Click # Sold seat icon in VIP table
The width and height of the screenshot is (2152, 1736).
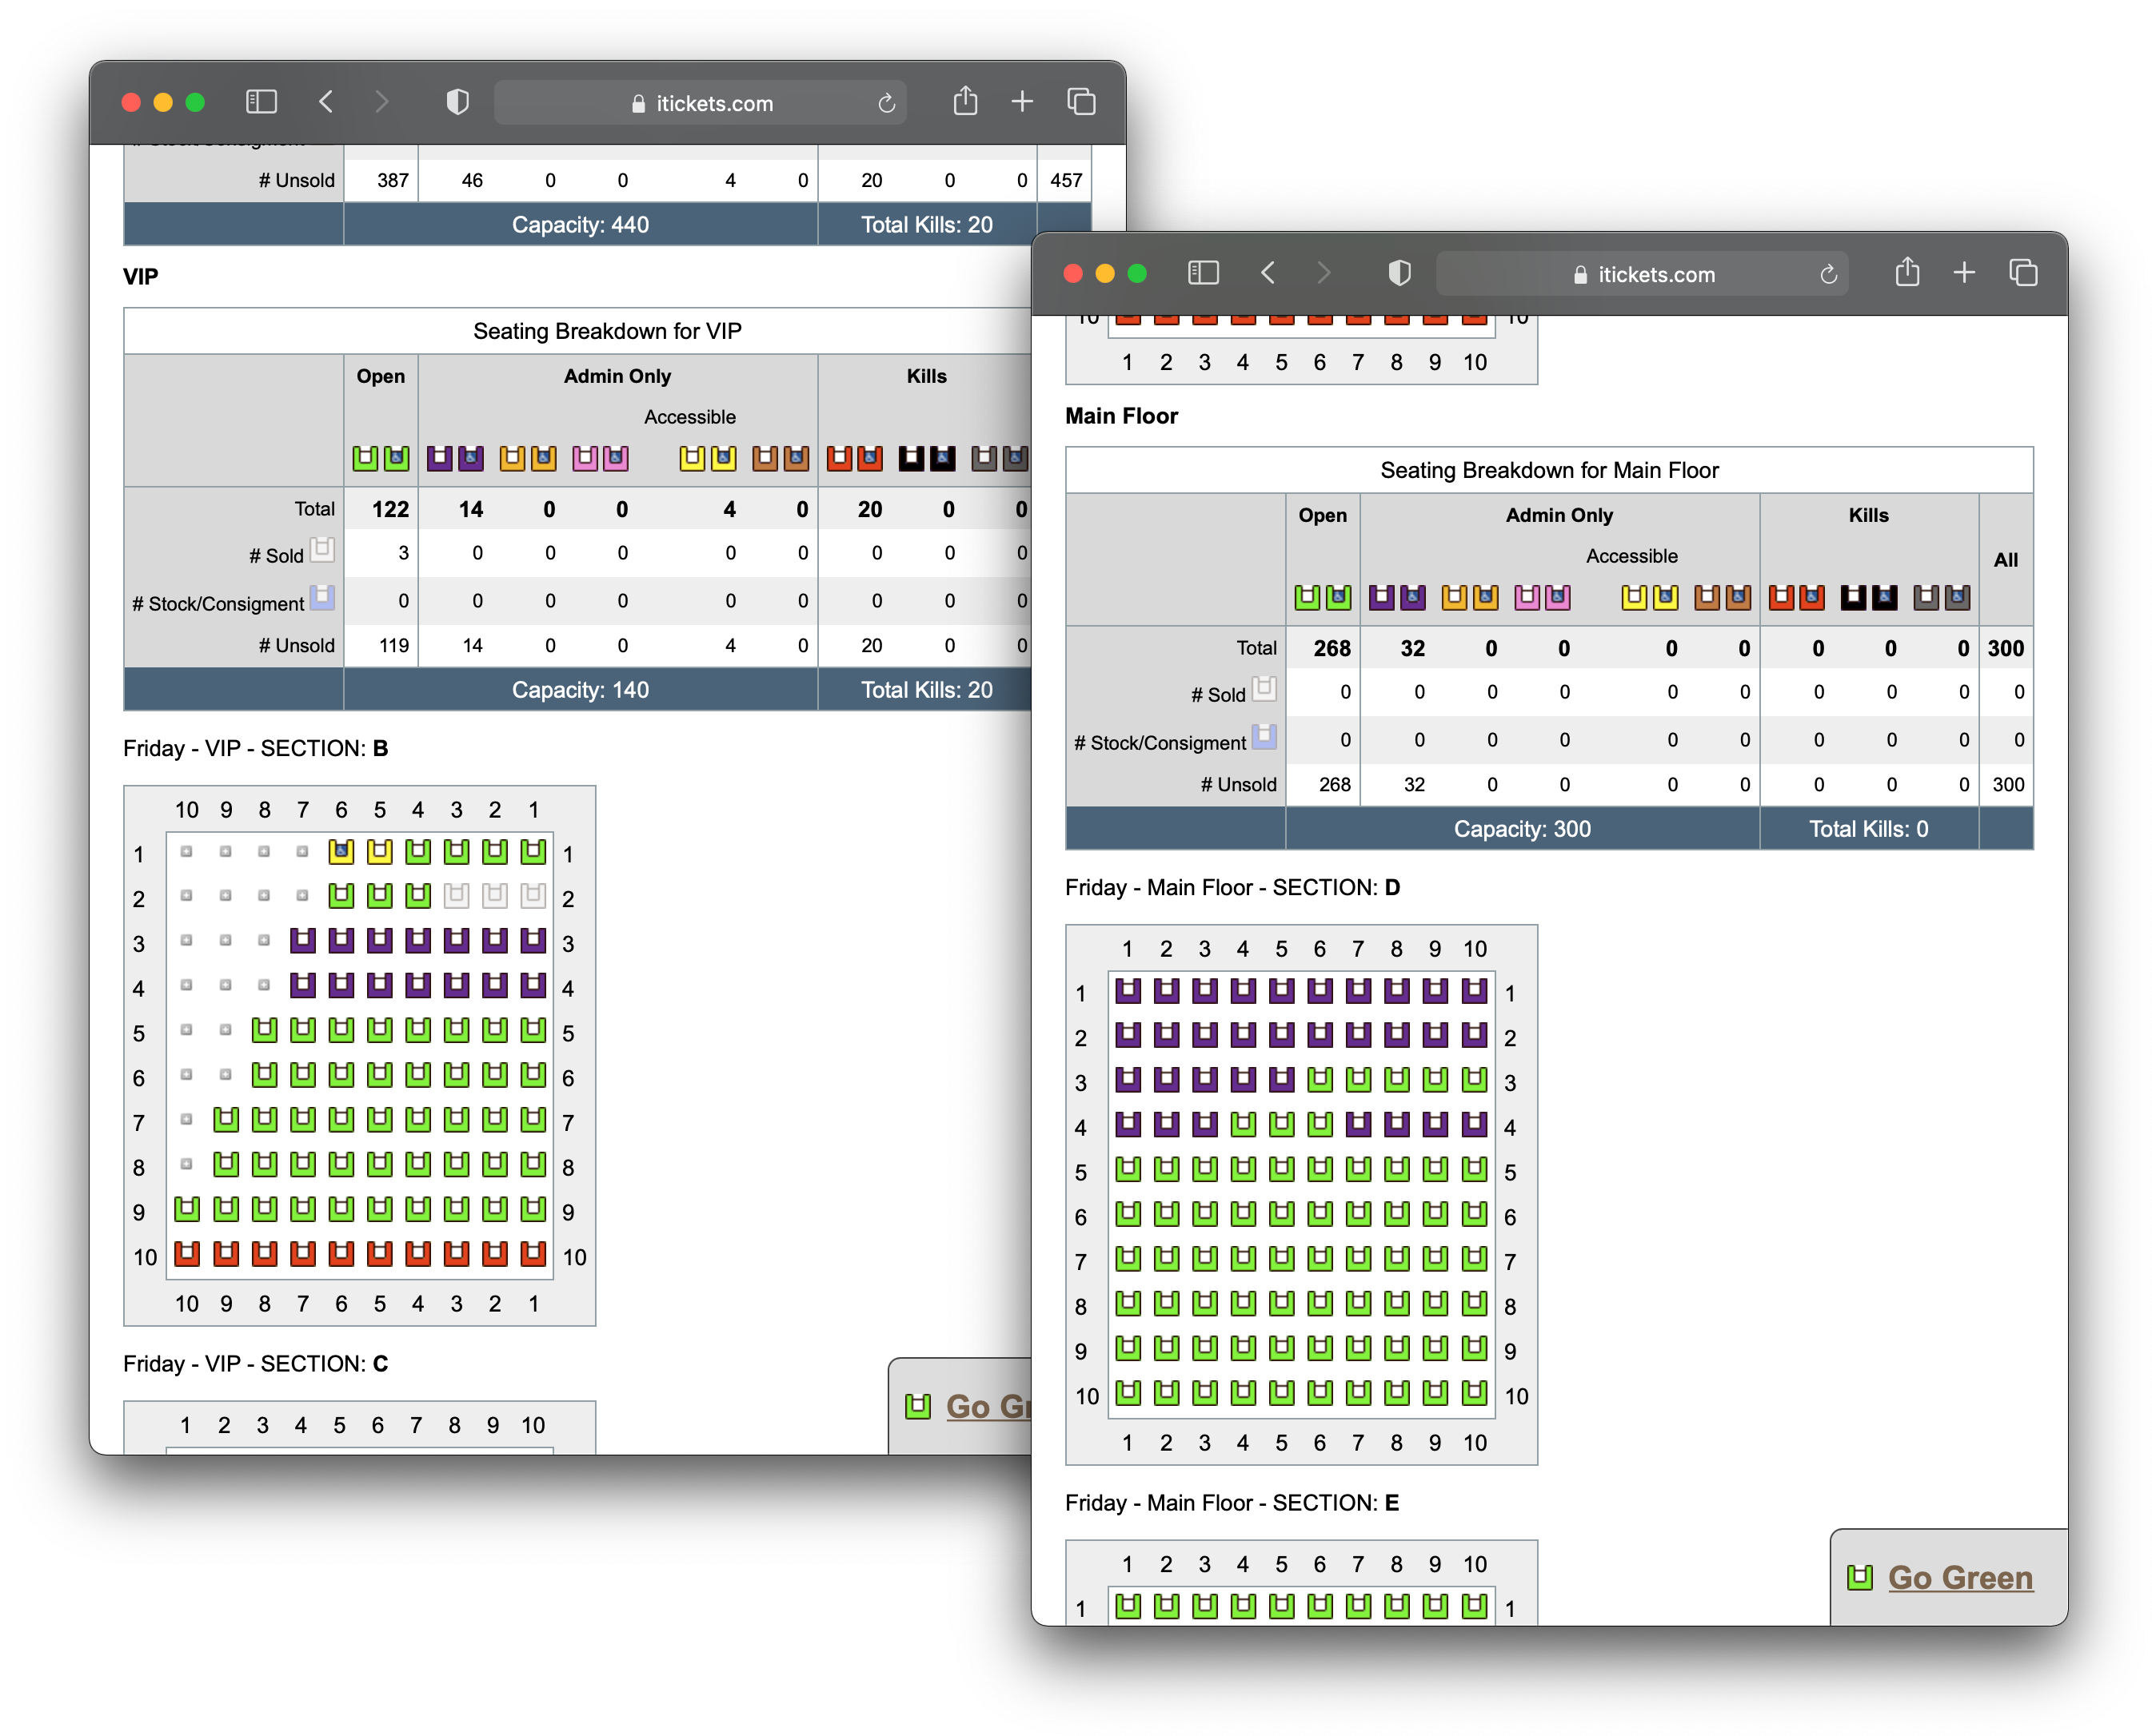click(x=321, y=550)
